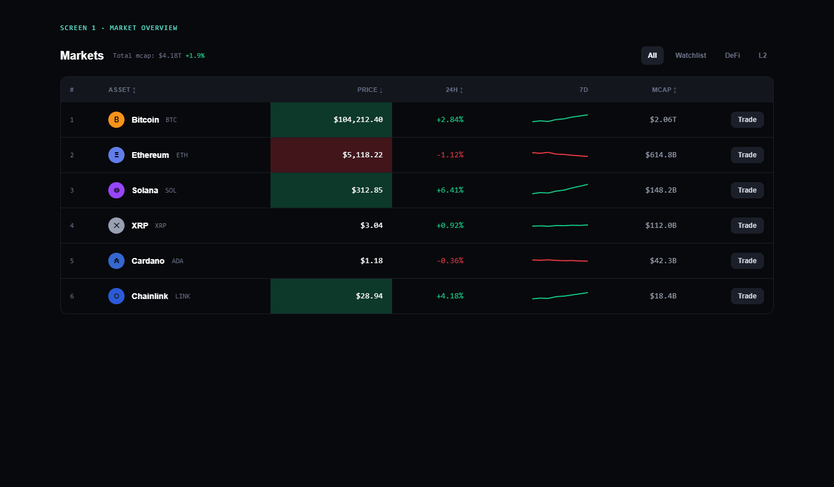This screenshot has width=834, height=487.
Task: Click the SOL ticker symbol
Action: click(171, 190)
